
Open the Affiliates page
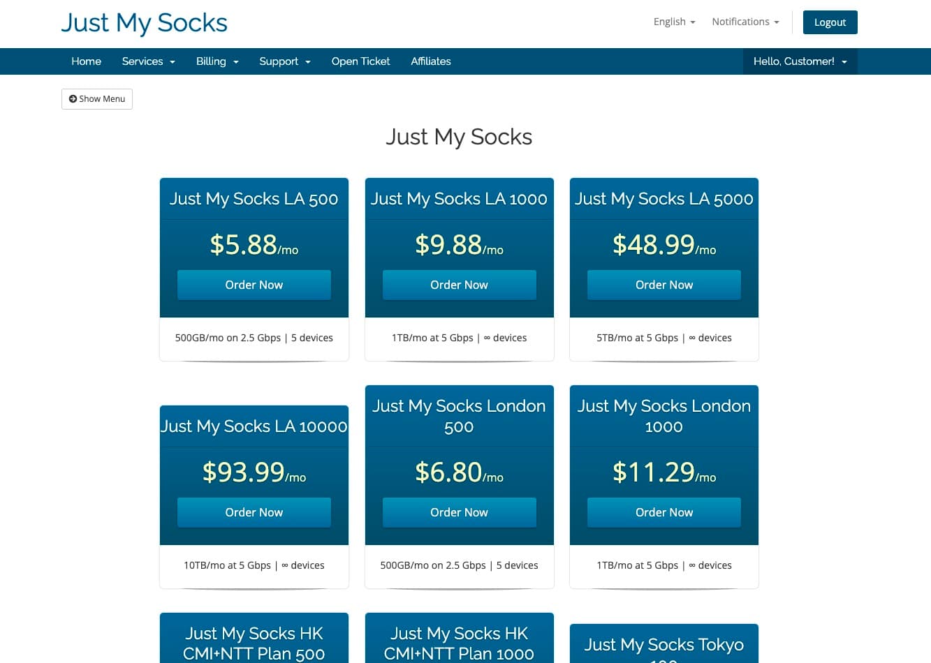pyautogui.click(x=431, y=61)
